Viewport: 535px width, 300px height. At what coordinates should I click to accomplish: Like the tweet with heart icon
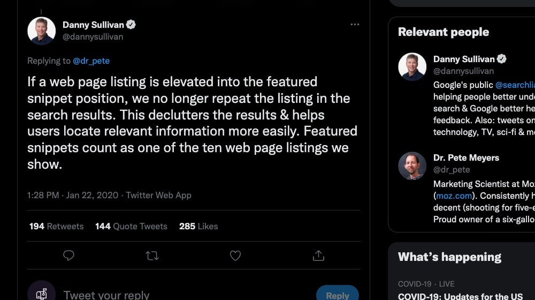click(235, 256)
